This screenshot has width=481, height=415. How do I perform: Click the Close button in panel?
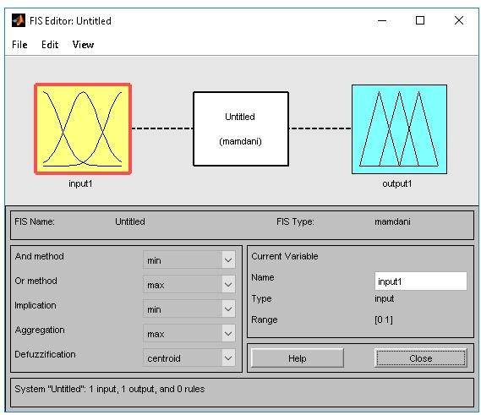pos(421,358)
